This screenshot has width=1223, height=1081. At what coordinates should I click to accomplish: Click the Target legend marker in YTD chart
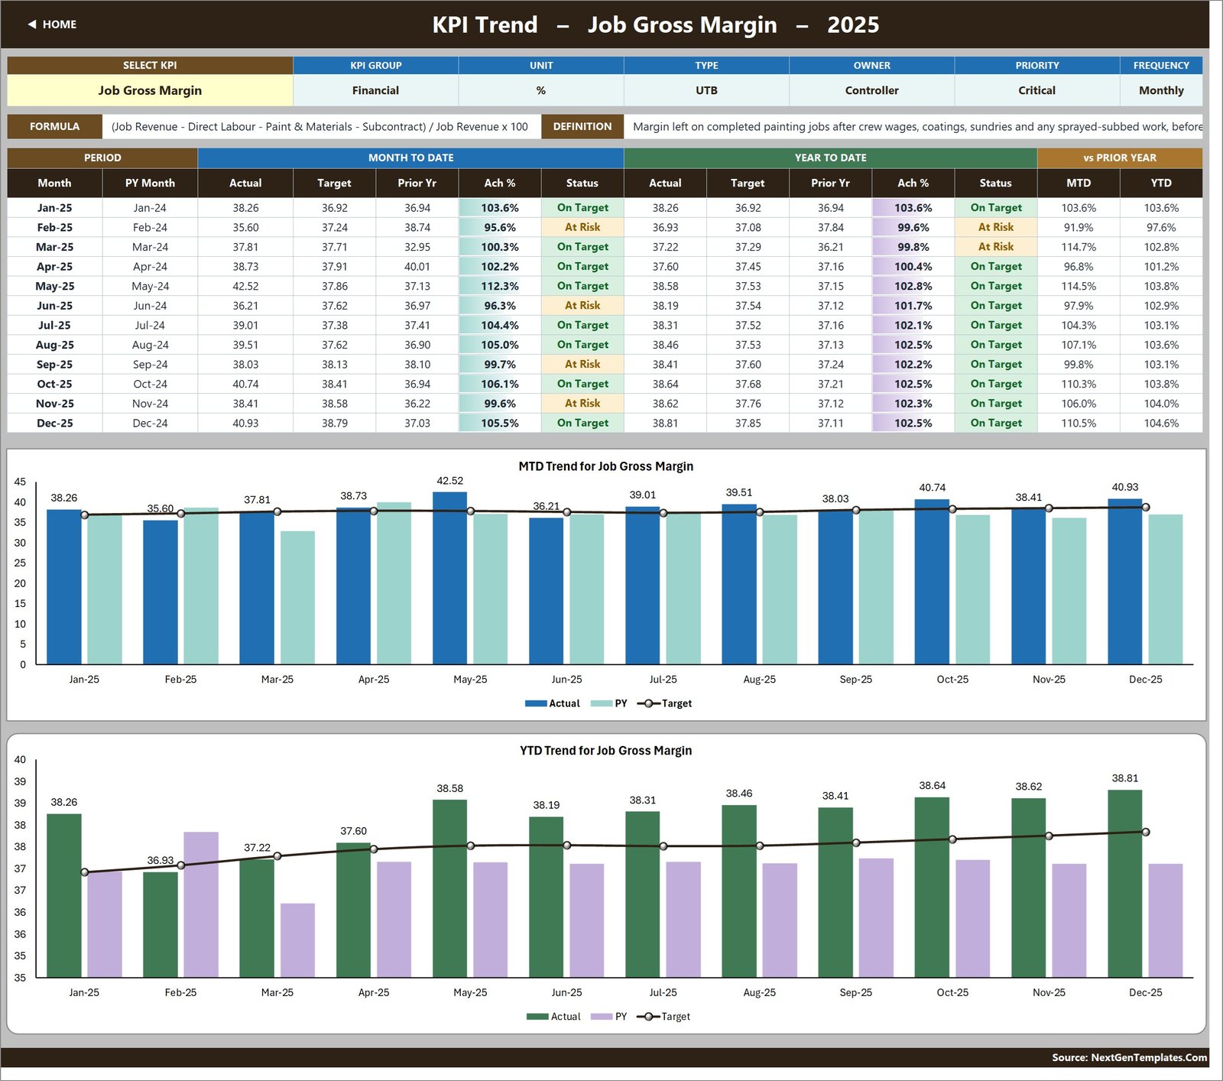[648, 1017]
